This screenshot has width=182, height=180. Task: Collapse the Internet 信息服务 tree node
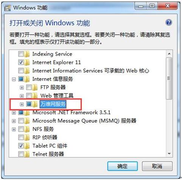[14, 79]
